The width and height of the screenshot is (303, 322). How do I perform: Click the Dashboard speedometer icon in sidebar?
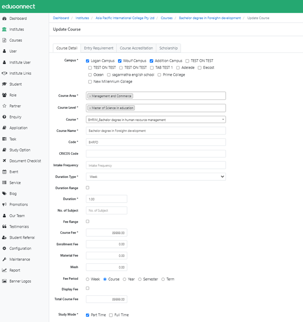click(x=4, y=18)
